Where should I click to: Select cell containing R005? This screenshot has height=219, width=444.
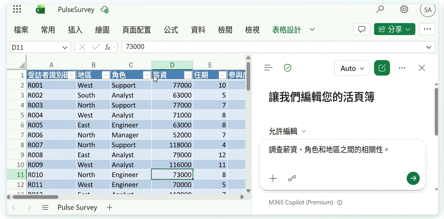click(51, 125)
